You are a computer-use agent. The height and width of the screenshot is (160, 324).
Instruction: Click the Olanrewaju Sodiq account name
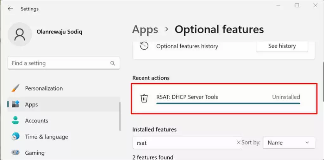pos(59,32)
